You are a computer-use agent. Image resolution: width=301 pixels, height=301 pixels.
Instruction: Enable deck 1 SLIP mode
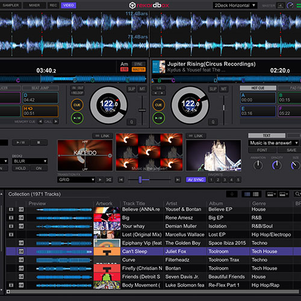coord(131,89)
